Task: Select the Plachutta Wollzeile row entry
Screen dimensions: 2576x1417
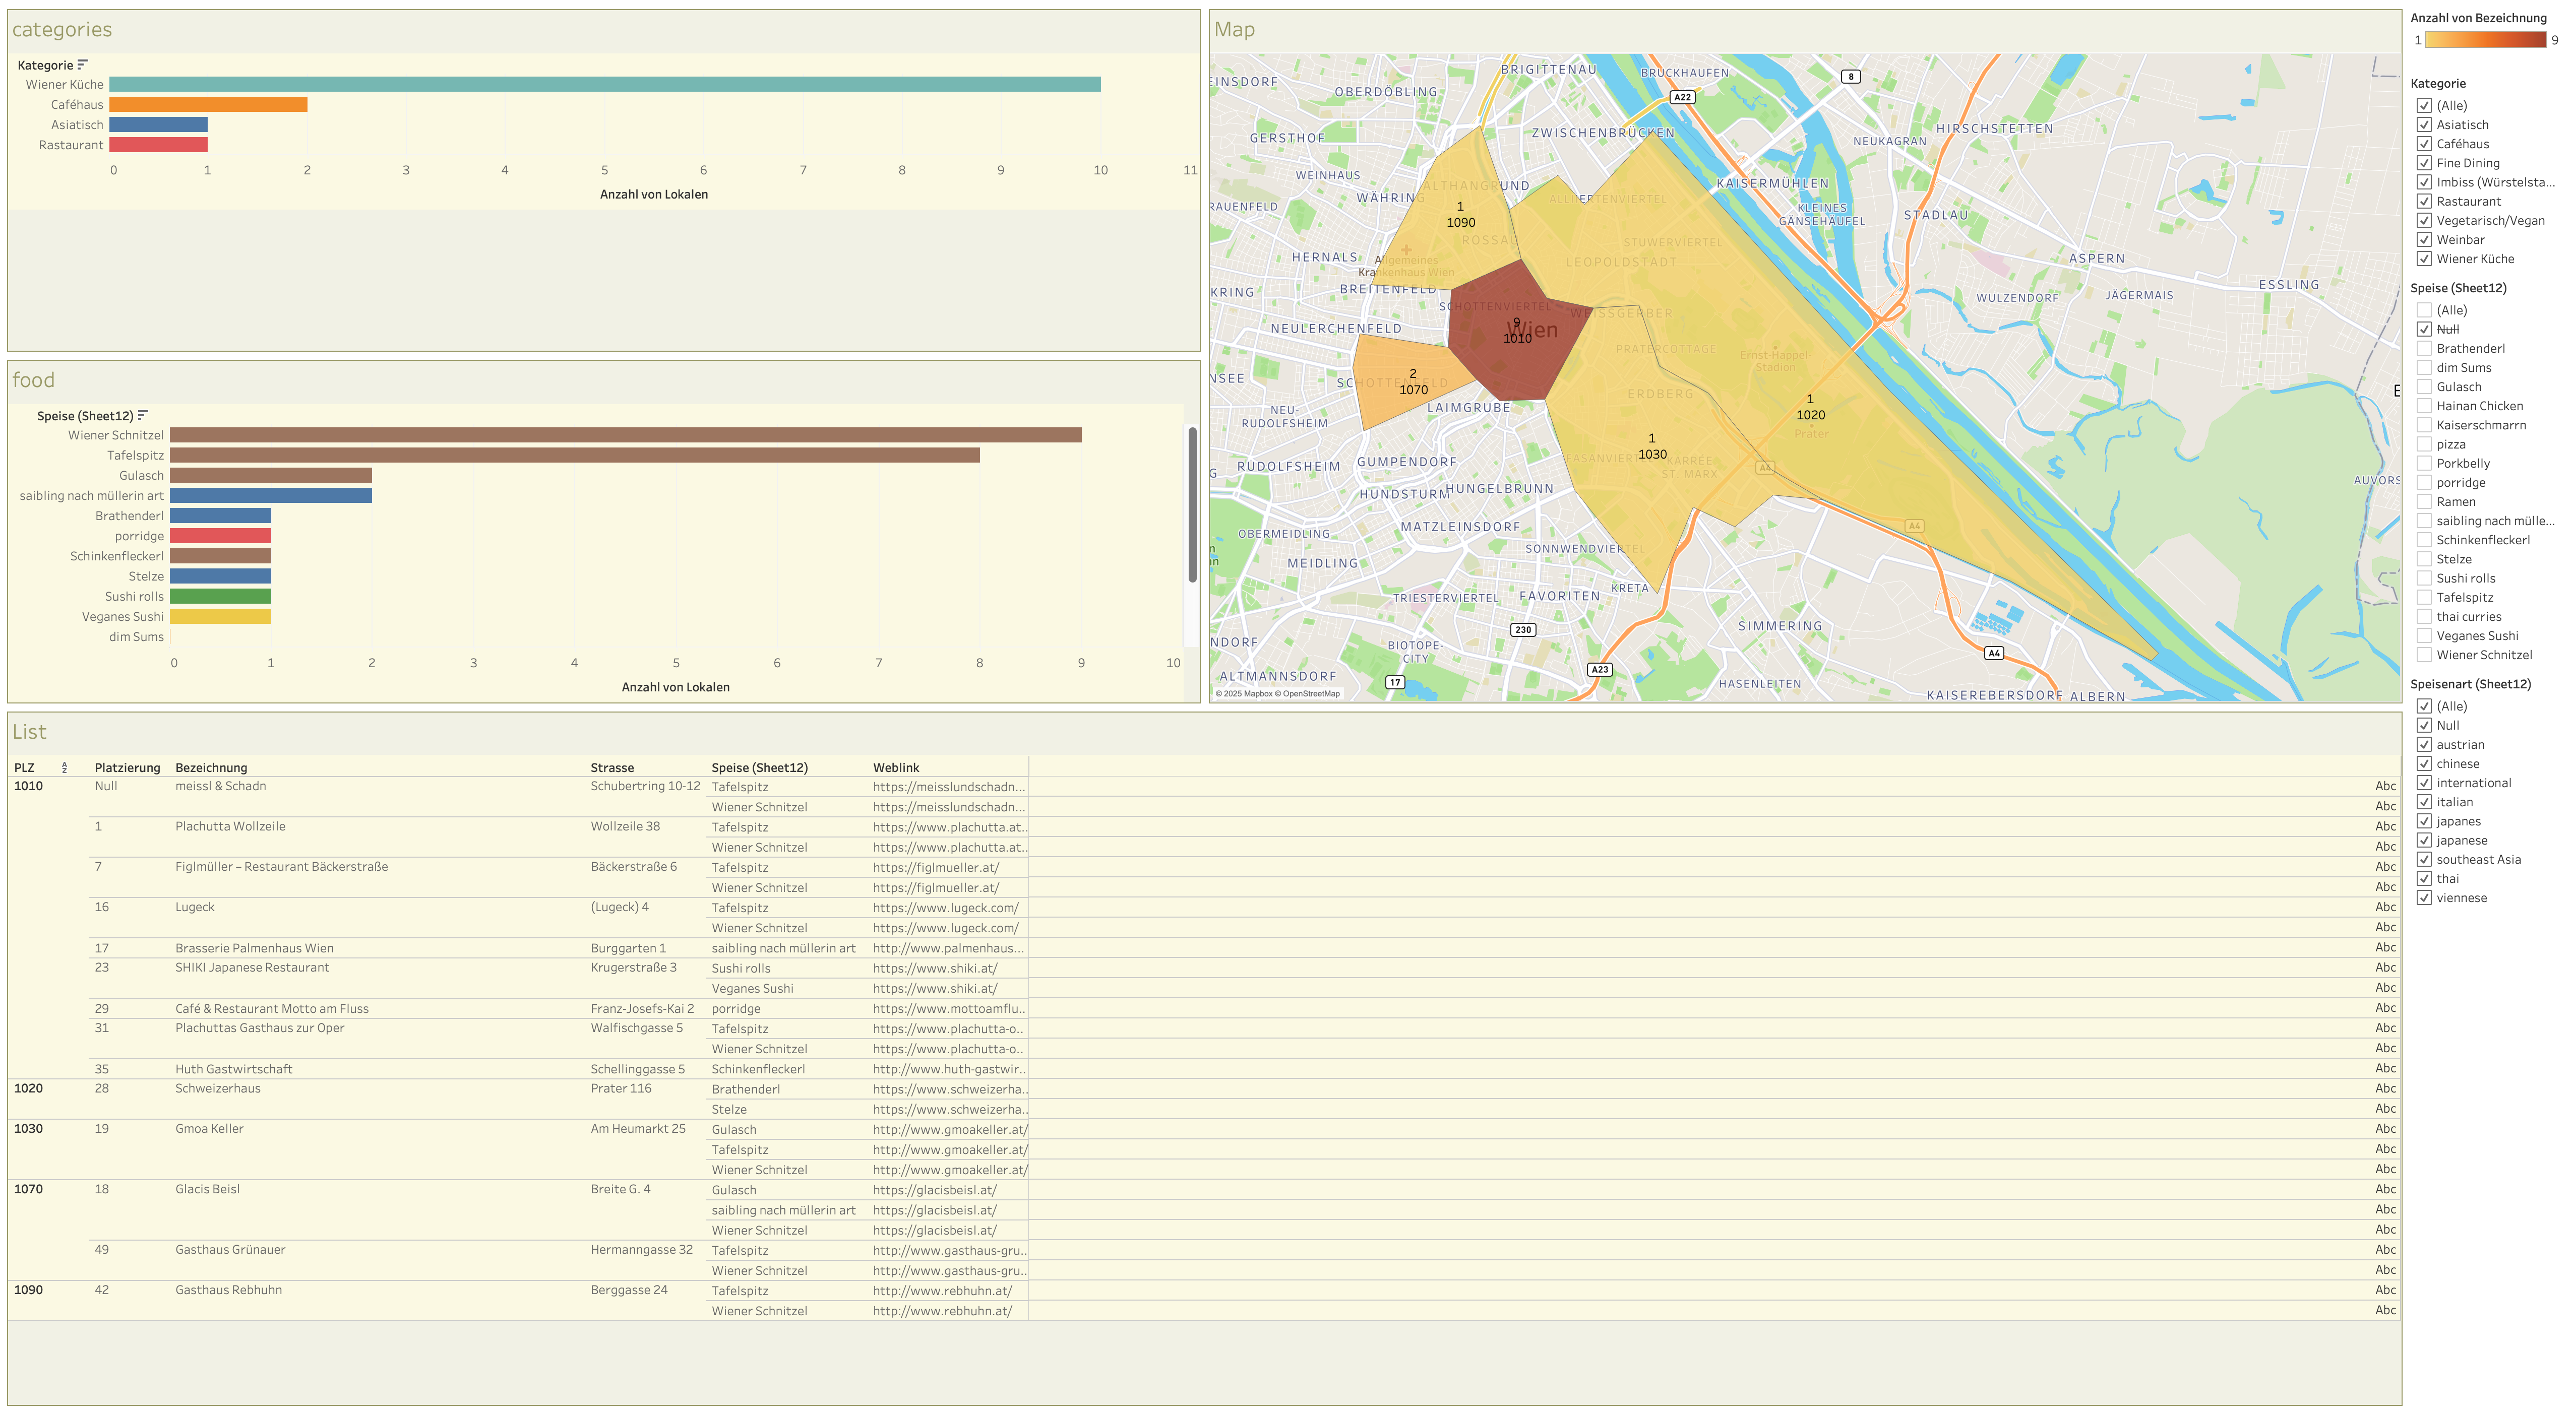Action: pyautogui.click(x=230, y=826)
